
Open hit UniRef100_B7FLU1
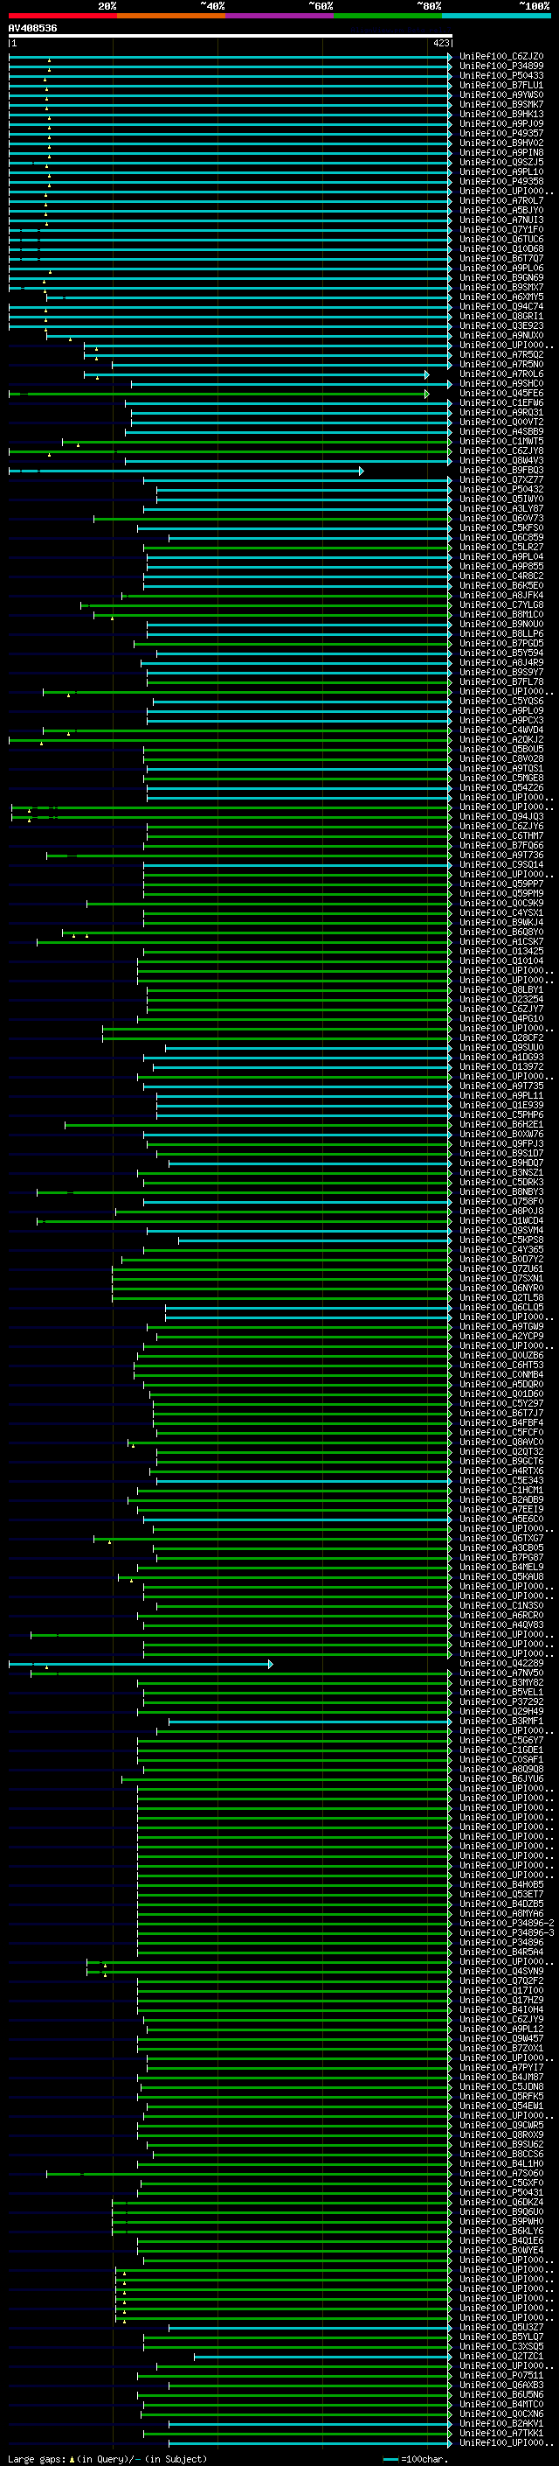pos(501,85)
